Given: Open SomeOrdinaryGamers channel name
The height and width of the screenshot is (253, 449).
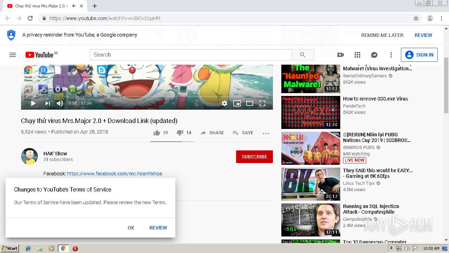Looking at the screenshot, I should (365, 76).
